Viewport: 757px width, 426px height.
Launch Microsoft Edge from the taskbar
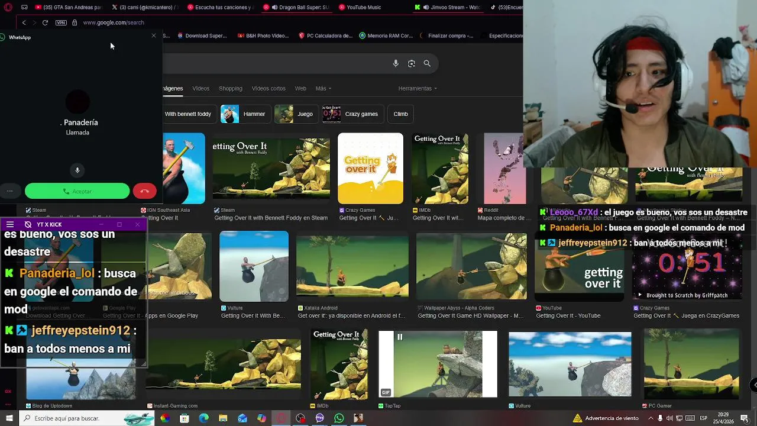coord(204,418)
